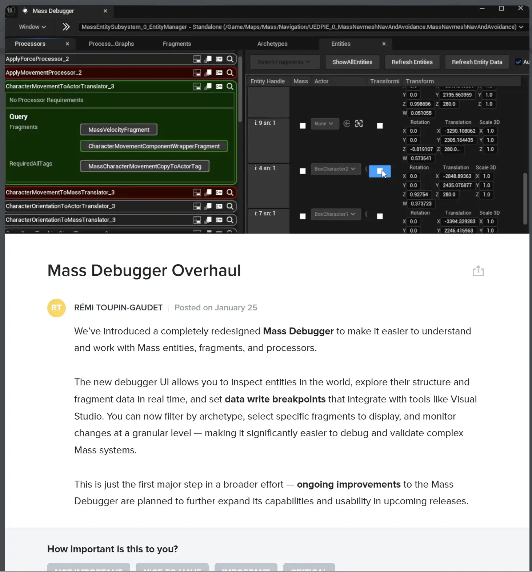Toggle the Mass checkbox for entity i: 9
Image resolution: width=532 pixels, height=572 pixels.
pos(303,126)
